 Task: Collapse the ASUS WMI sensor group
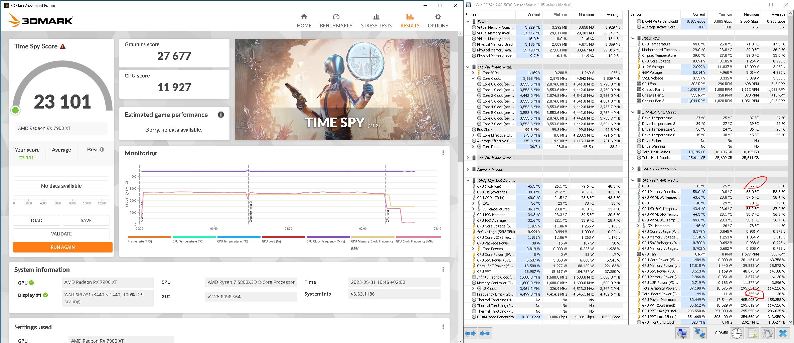point(633,38)
